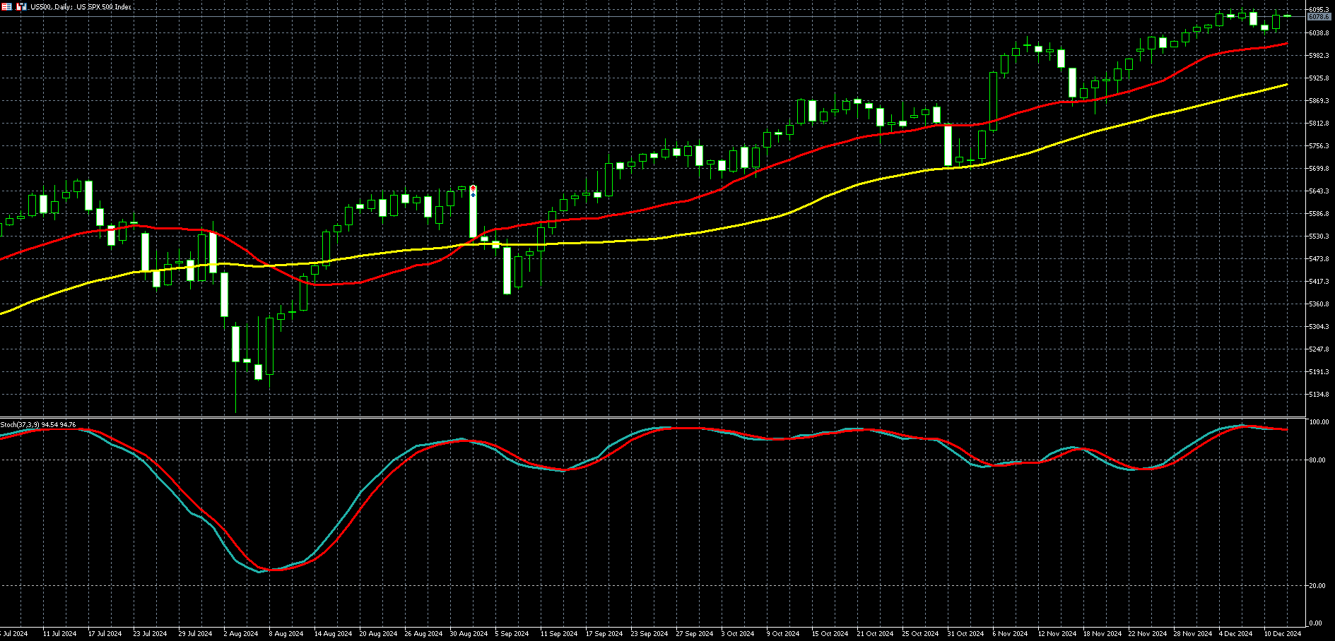The width and height of the screenshot is (1335, 641).
Task: Click the 5530.3 price label
Action: pyautogui.click(x=1319, y=236)
